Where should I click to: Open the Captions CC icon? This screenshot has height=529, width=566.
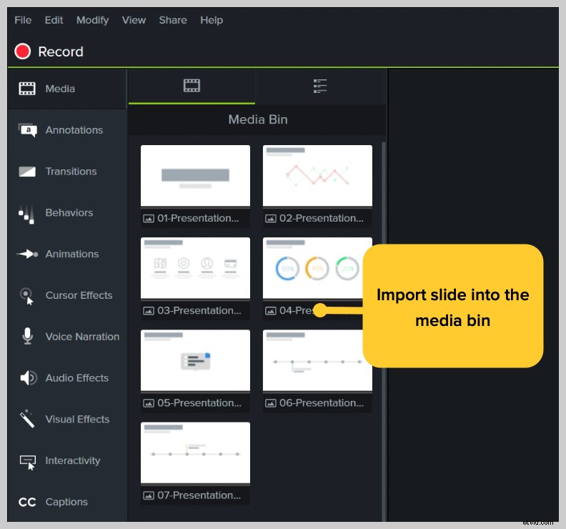[x=27, y=502]
